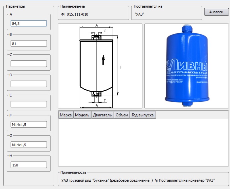Viewport: 230px width, 189px height.
Task: Focus the empty parameter C input box
Action: [x=28, y=64]
